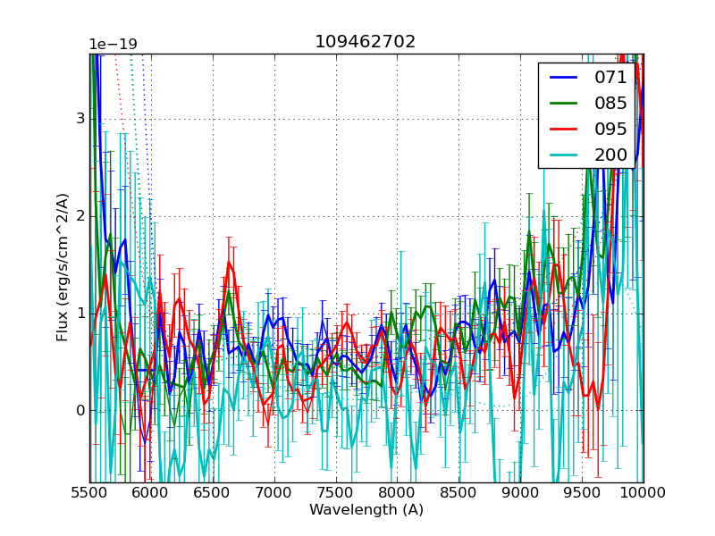Select the 071 legend entry label
The height and width of the screenshot is (536, 715).
point(610,77)
